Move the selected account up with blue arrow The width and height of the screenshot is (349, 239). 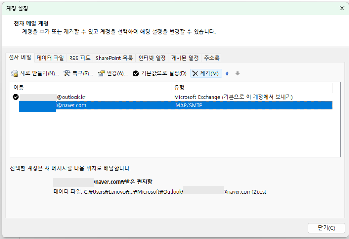[x=227, y=73]
